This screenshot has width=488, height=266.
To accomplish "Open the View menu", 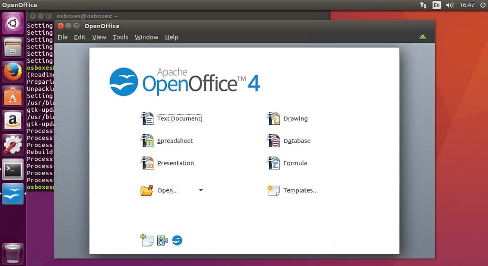I will 99,37.
